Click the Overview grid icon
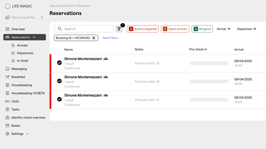Viewport: 266px width, 149px height. click(x=7, y=29)
